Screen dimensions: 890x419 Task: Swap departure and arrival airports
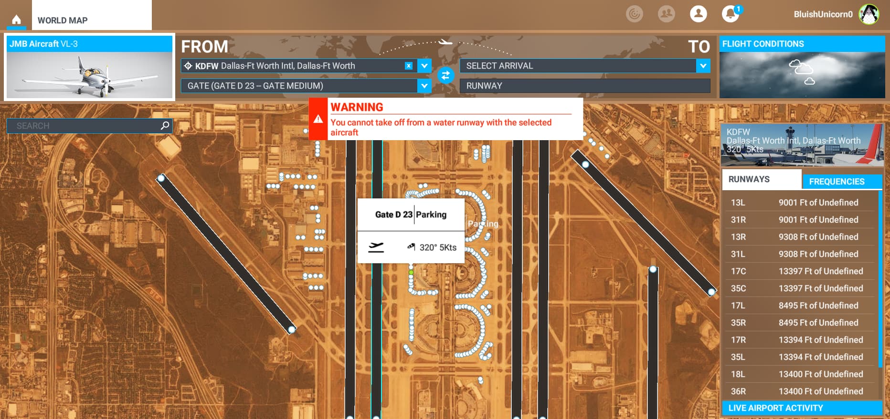(445, 75)
